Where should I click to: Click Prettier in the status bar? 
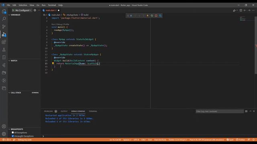[x=241, y=140]
